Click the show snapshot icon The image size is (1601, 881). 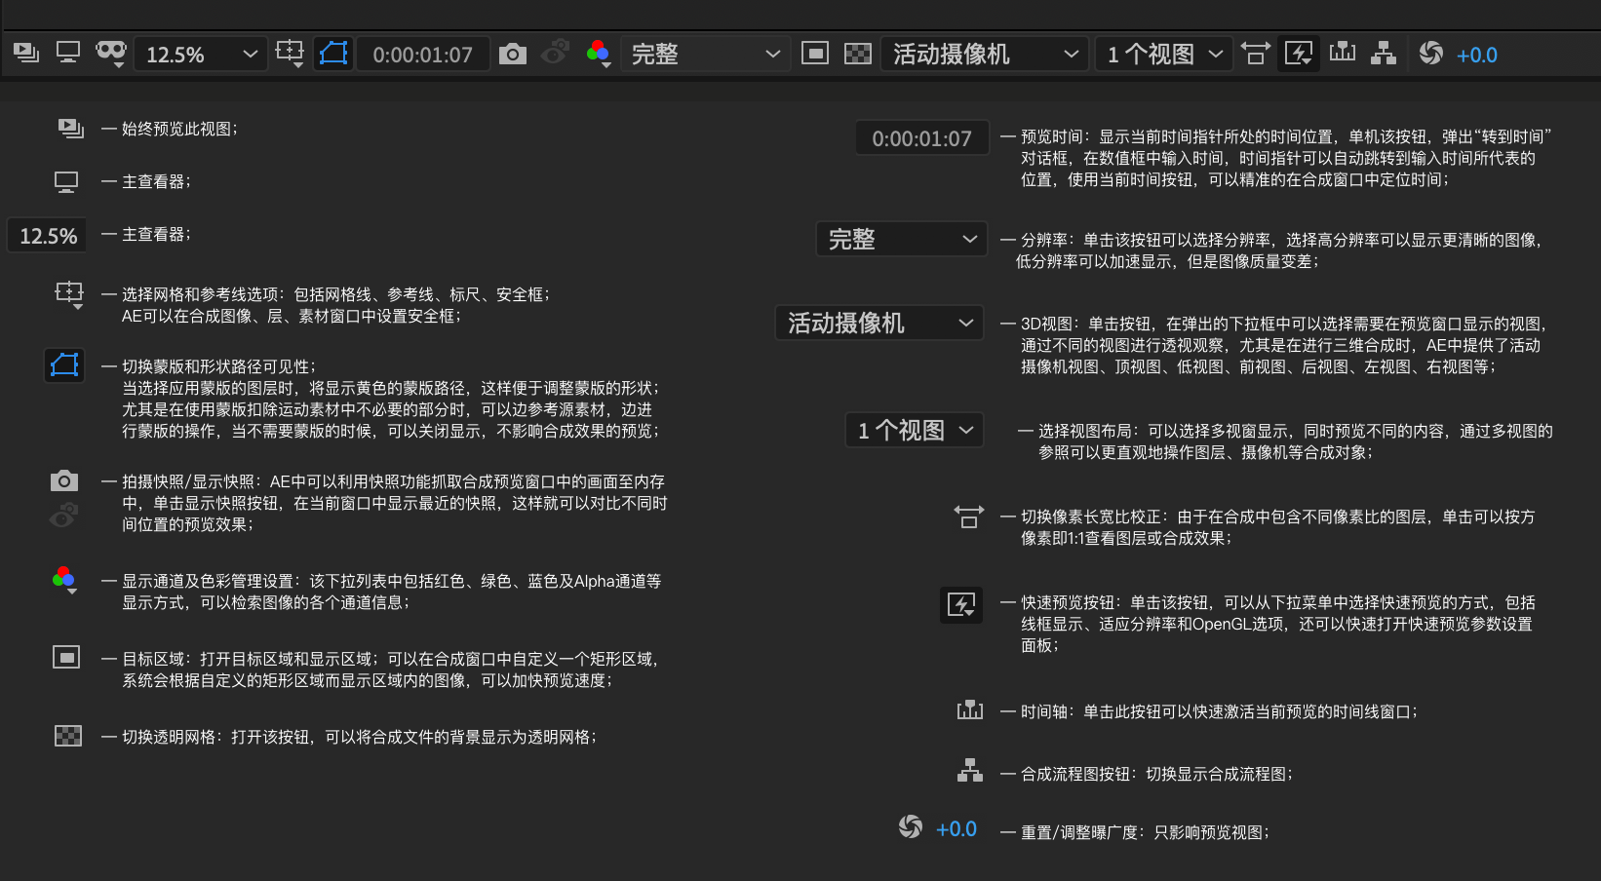point(555,54)
